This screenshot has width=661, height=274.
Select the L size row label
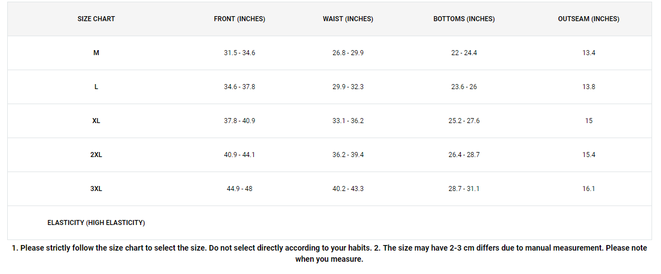click(x=96, y=87)
